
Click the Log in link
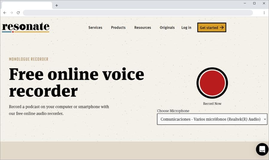point(186,28)
